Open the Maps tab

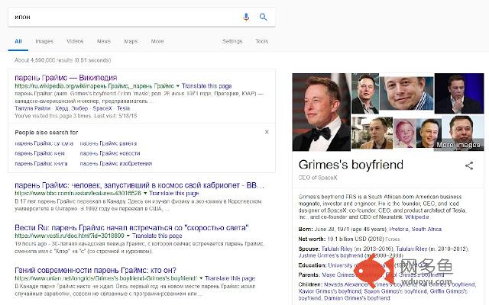[x=131, y=41]
